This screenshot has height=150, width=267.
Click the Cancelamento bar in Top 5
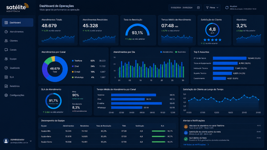click(219, 78)
